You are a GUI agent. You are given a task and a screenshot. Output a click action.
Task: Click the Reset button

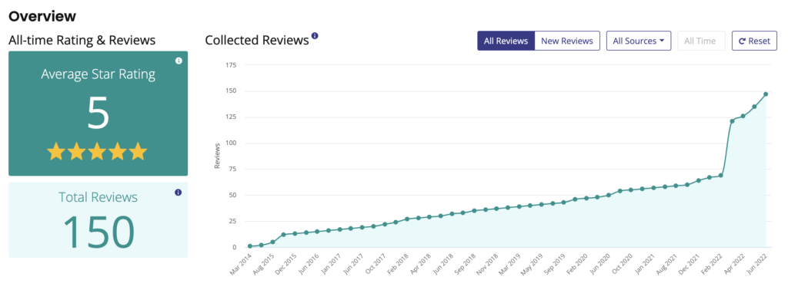[x=754, y=41]
